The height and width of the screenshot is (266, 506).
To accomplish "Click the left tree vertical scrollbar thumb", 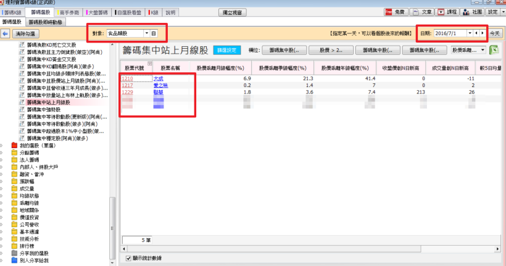I will (112, 228).
